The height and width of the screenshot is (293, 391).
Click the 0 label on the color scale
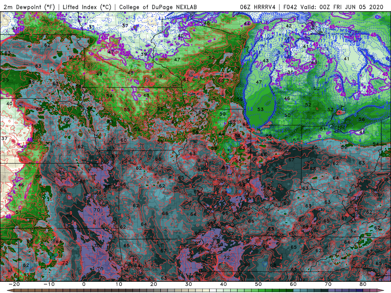(x=84, y=284)
